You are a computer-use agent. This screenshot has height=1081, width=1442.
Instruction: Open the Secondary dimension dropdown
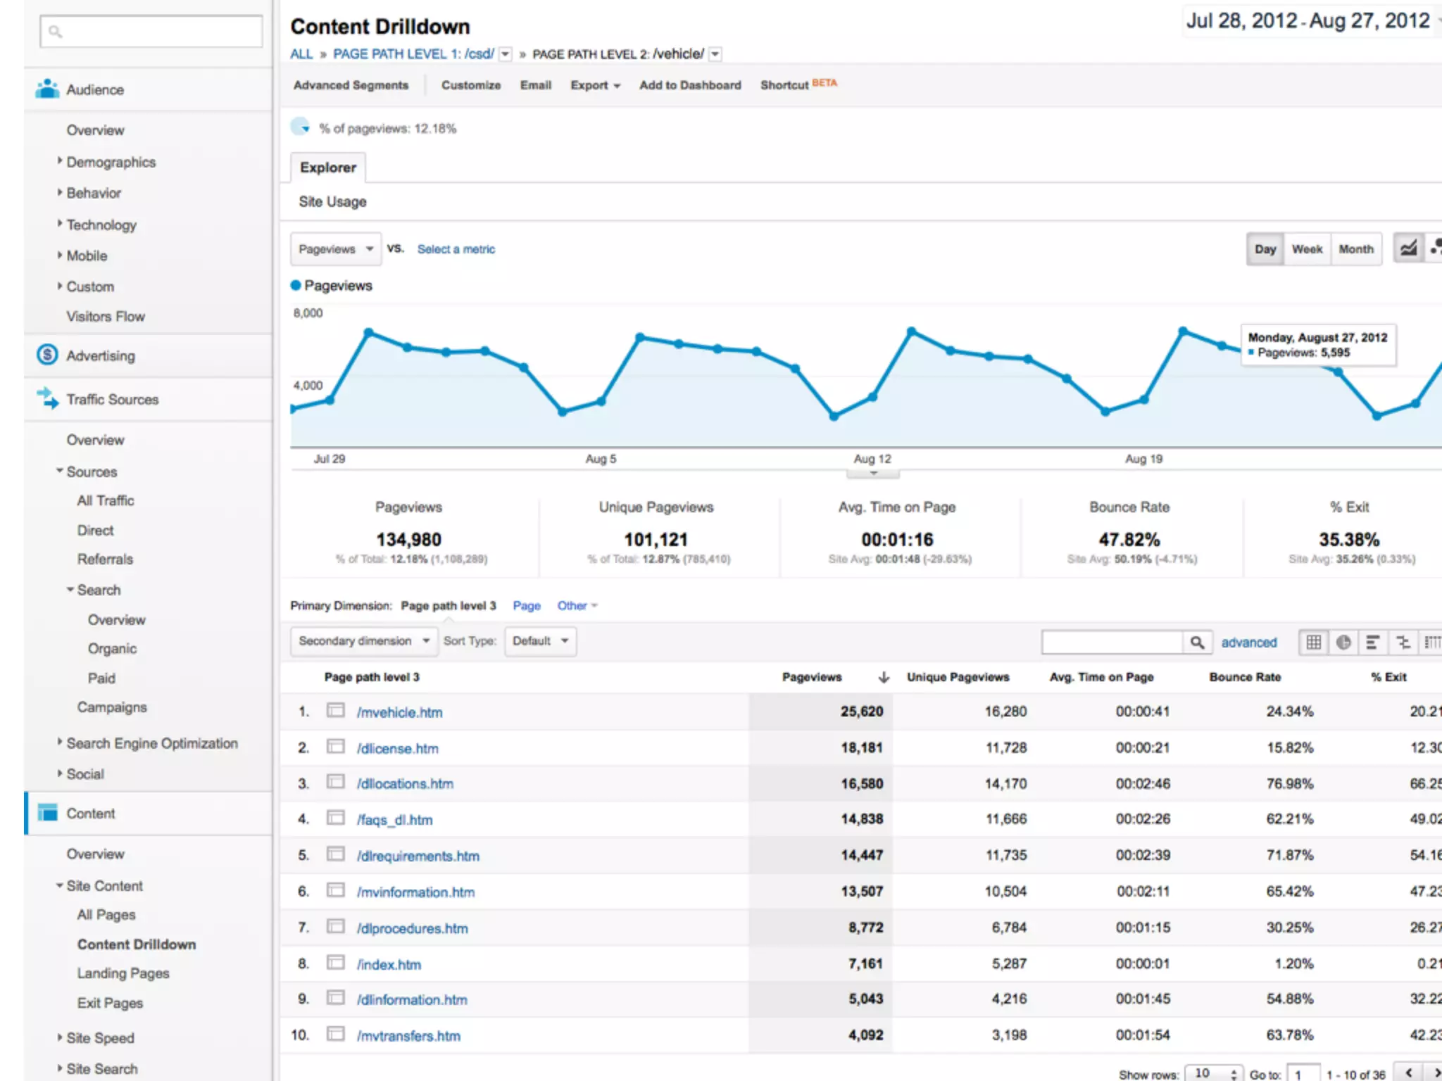pyautogui.click(x=363, y=641)
